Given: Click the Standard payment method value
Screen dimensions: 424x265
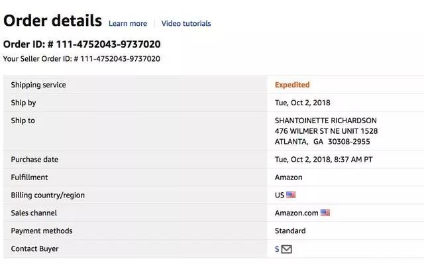Looking at the screenshot, I should click(290, 231).
